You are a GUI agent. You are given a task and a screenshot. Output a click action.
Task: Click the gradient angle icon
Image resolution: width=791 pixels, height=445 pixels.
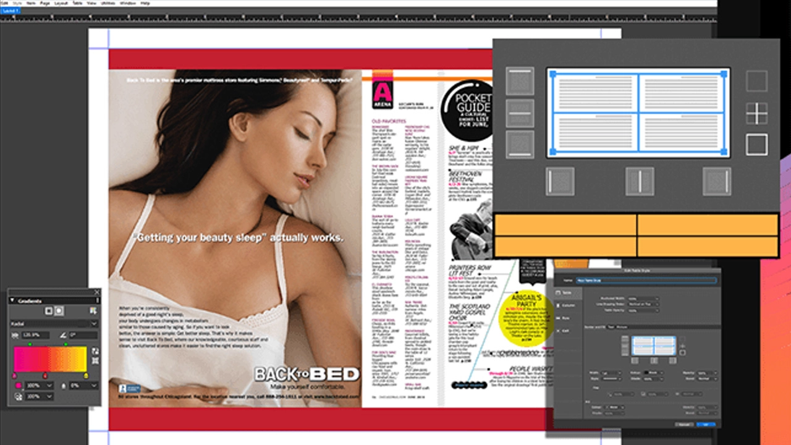pos(63,335)
